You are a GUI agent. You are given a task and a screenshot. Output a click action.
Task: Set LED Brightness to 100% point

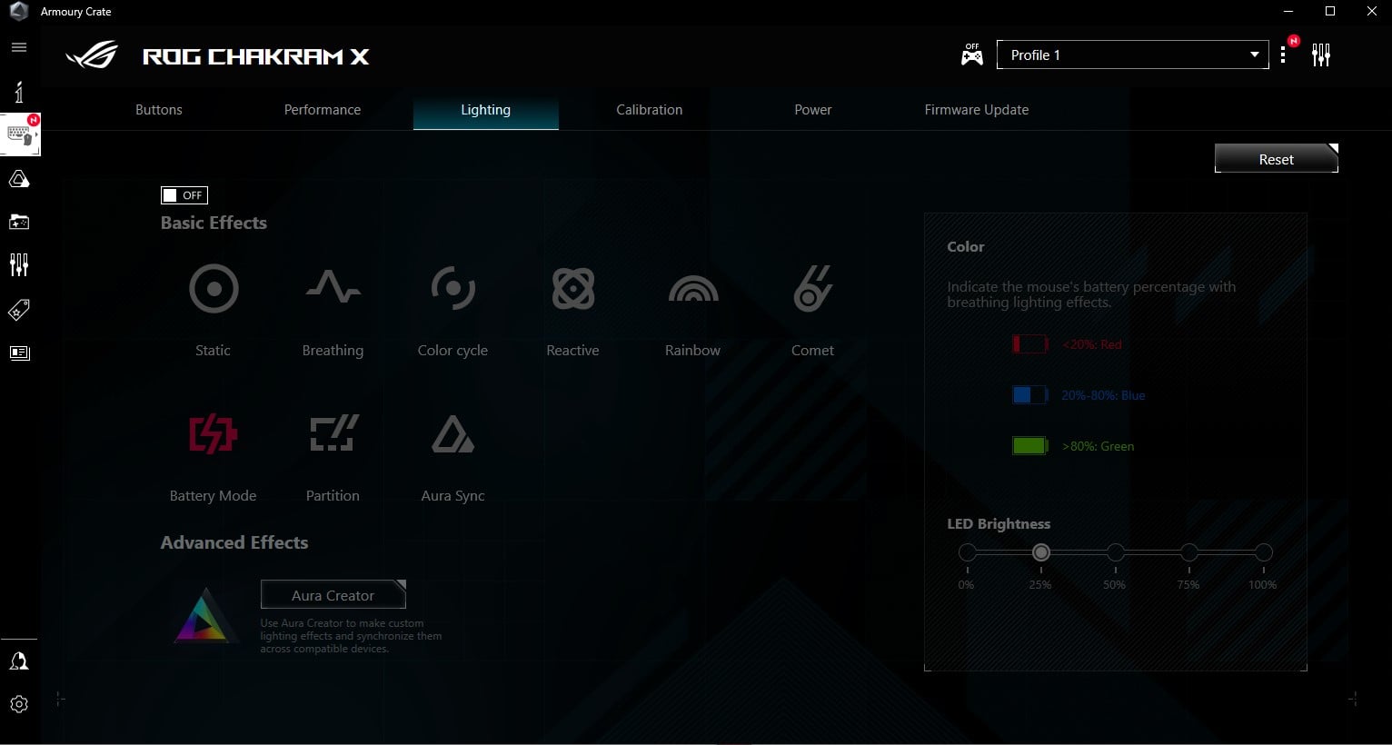[x=1263, y=552]
